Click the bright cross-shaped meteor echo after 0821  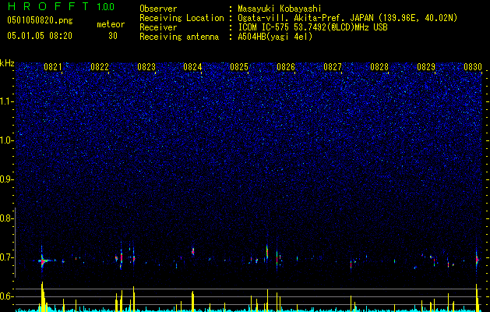(x=43, y=261)
